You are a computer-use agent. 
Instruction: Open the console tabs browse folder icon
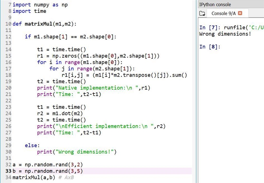[x=202, y=13]
